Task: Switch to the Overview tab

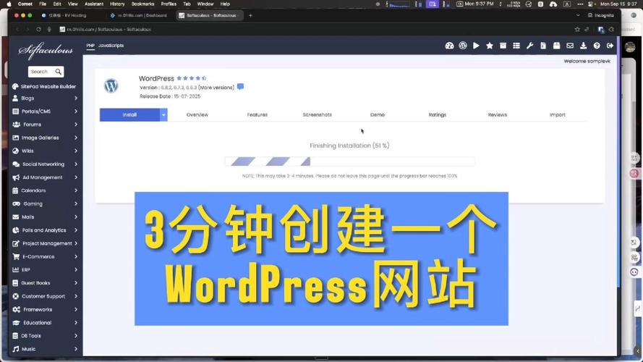Action: 197,114
